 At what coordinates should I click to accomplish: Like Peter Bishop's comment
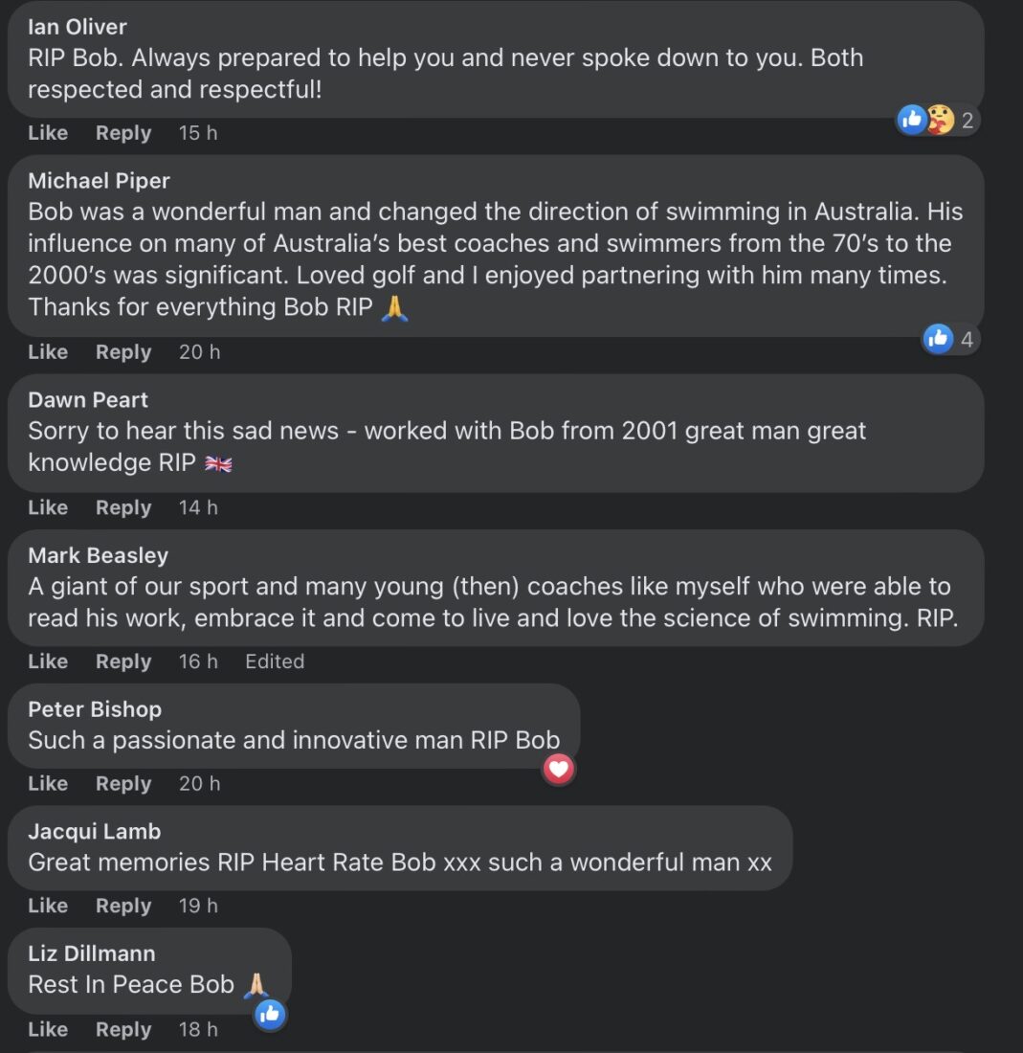point(48,784)
